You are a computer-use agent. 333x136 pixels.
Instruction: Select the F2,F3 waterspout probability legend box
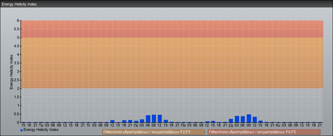pos(153,132)
